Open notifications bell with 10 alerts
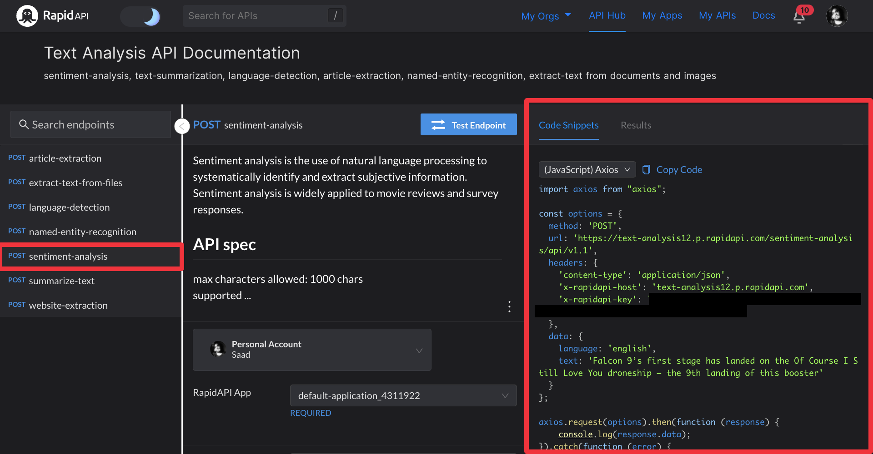Screen dimensions: 873x454 (x=800, y=16)
